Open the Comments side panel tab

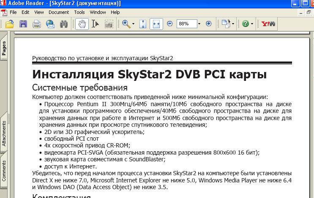click(4, 171)
